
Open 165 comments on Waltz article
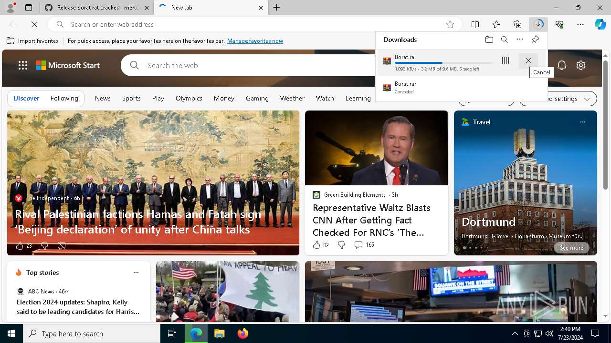[x=364, y=245]
